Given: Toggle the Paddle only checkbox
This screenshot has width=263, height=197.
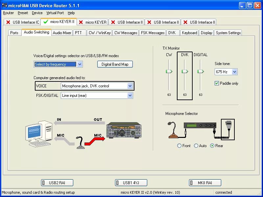Looking at the screenshot, I should (217, 83).
